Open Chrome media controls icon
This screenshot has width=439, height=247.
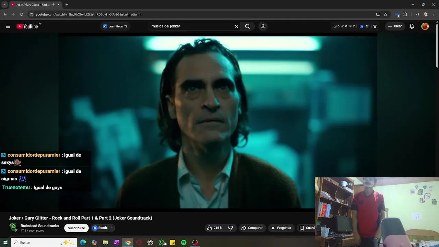point(417,14)
